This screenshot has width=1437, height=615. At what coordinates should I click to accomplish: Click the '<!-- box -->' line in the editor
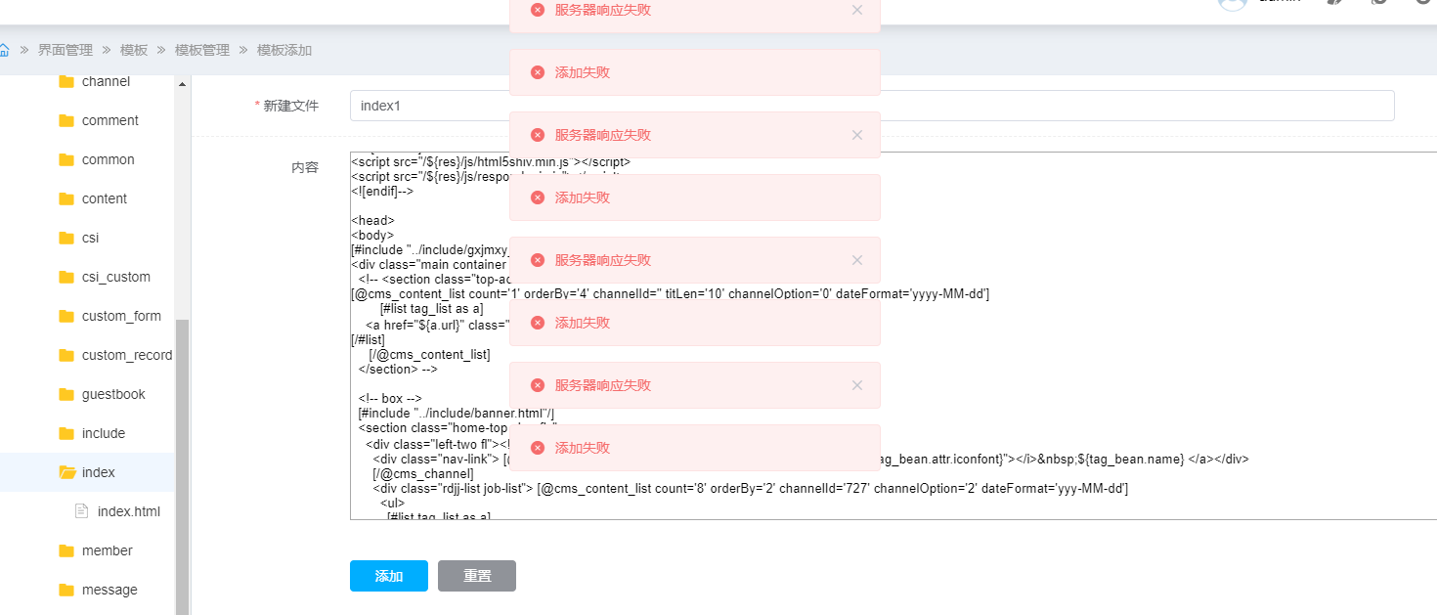[x=389, y=398]
